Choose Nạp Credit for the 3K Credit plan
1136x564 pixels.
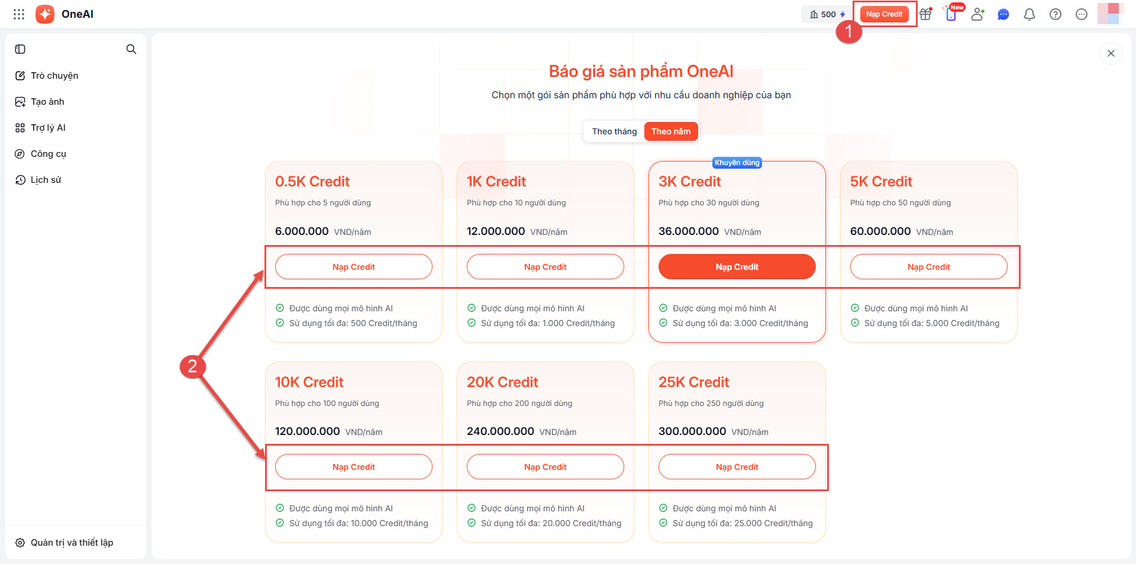pos(737,267)
